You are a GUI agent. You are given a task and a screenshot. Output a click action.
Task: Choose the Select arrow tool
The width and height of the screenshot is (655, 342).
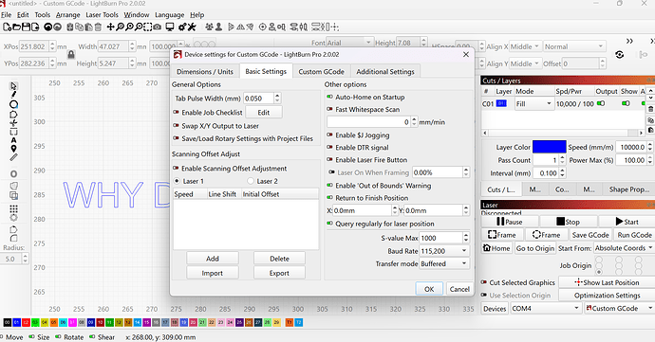click(13, 86)
